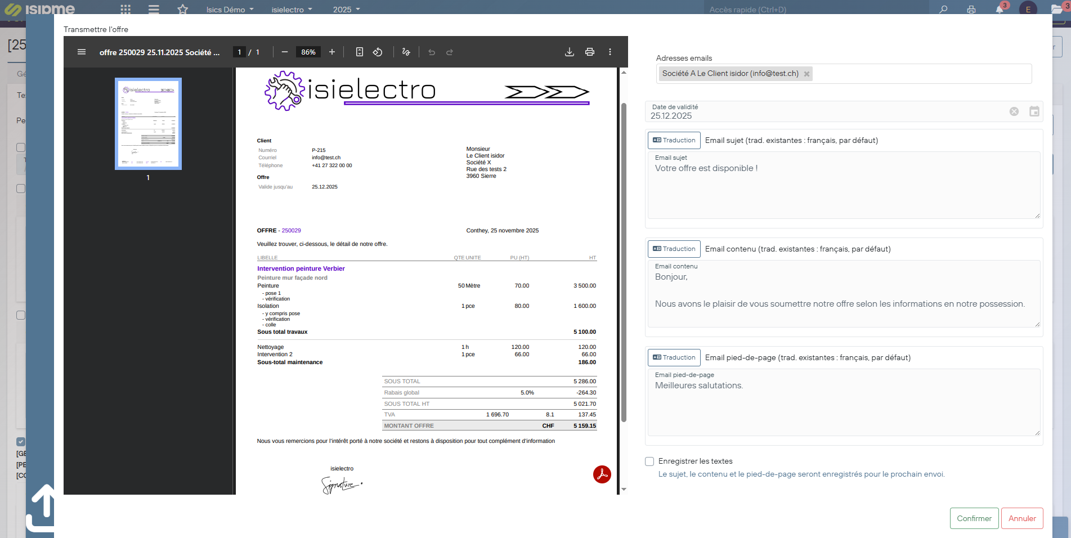Open PDF viewer more actions menu
Screen dimensions: 1071x538
610,52
